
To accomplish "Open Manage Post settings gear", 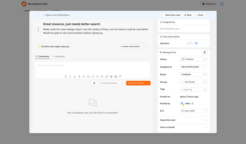I will pyautogui.click(x=204, y=52).
